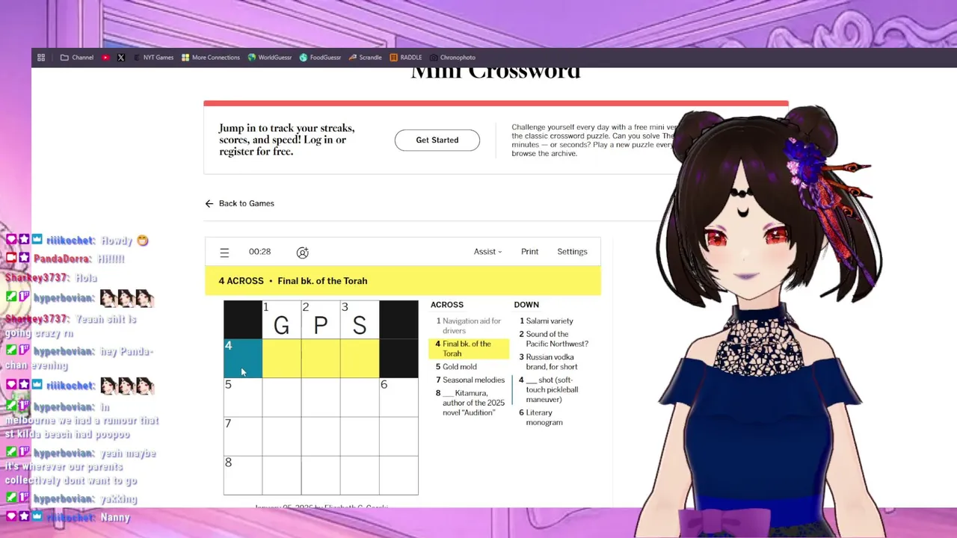Select the grid cell numbered 6
This screenshot has height=538, width=957.
[399, 398]
